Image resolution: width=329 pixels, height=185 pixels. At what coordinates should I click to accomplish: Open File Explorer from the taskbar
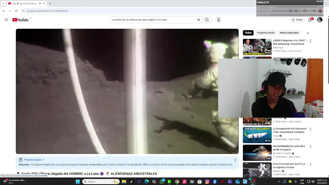pyautogui.click(x=124, y=182)
